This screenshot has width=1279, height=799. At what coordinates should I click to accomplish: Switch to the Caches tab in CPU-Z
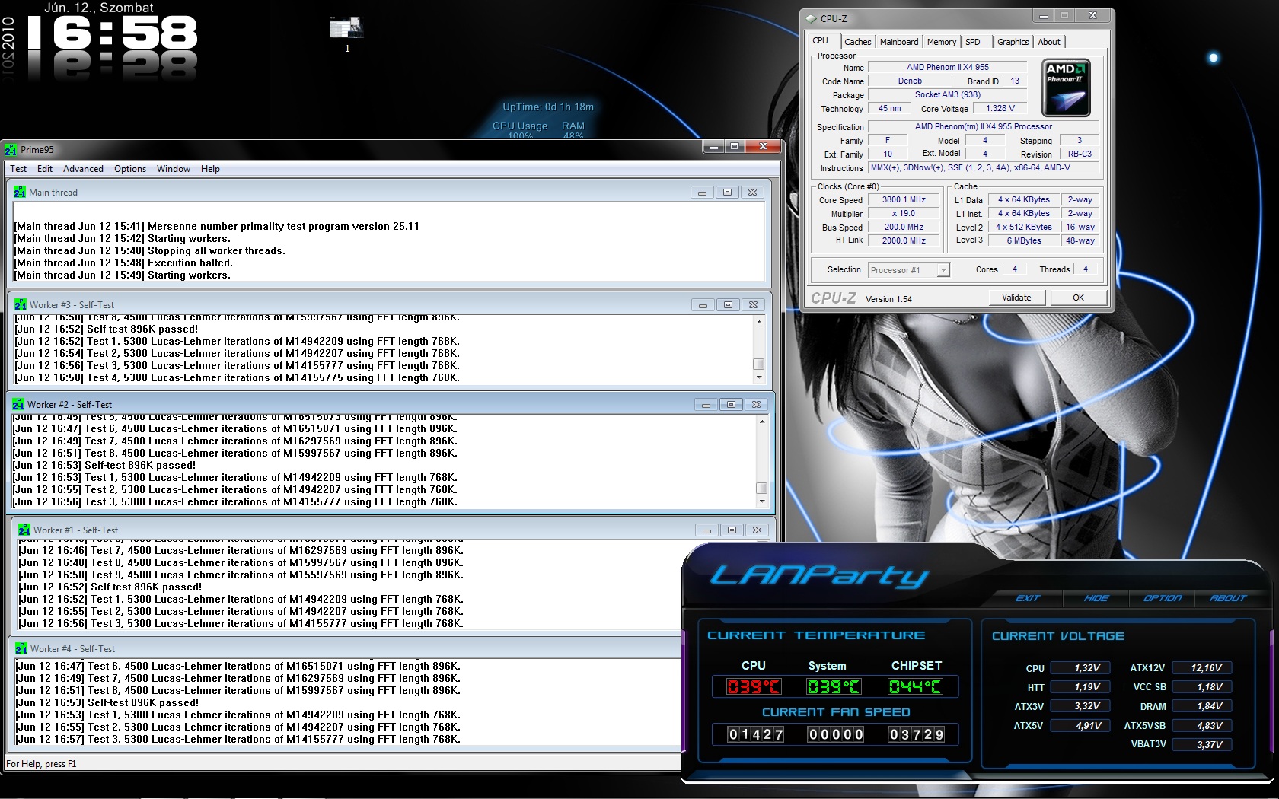pyautogui.click(x=857, y=42)
